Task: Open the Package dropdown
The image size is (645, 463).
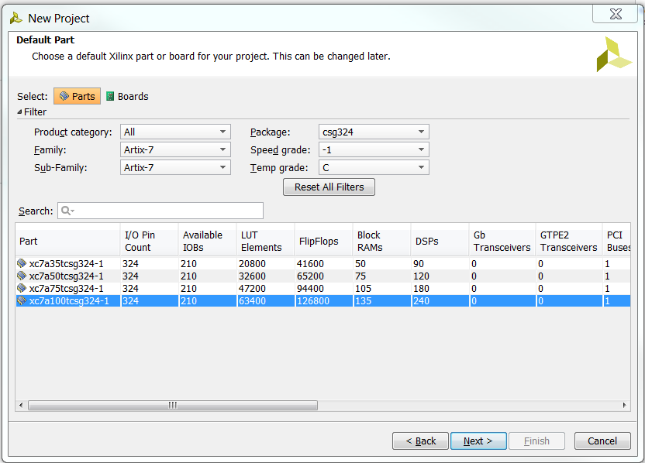Action: (x=374, y=132)
